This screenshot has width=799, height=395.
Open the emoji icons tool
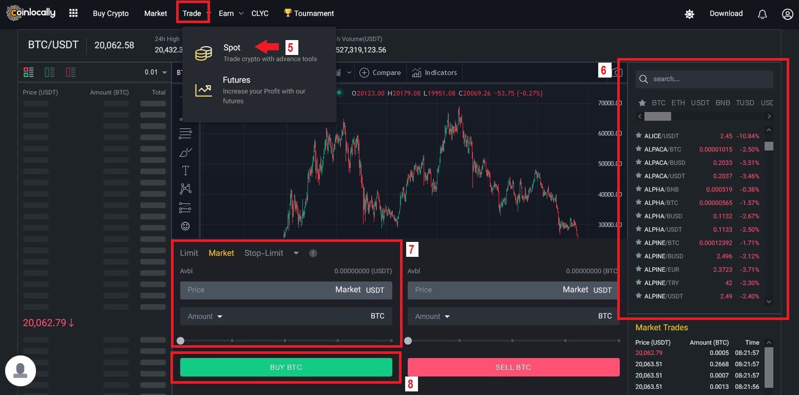click(185, 226)
